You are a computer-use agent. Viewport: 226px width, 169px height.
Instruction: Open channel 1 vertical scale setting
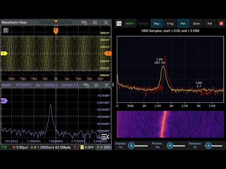(104, 147)
